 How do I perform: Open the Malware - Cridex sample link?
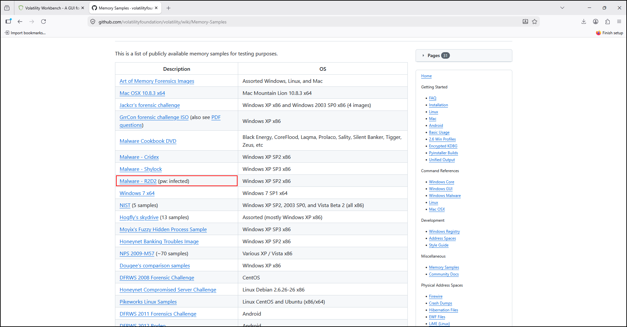coord(139,157)
